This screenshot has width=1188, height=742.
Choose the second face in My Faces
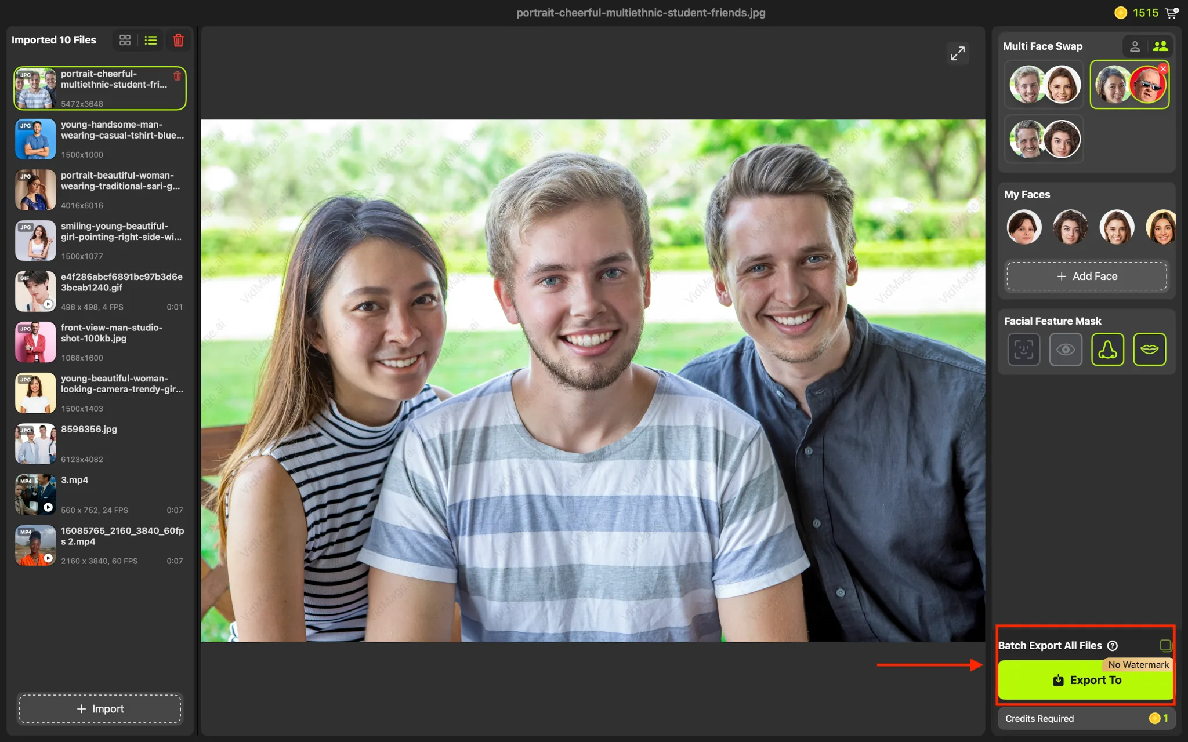[1070, 227]
